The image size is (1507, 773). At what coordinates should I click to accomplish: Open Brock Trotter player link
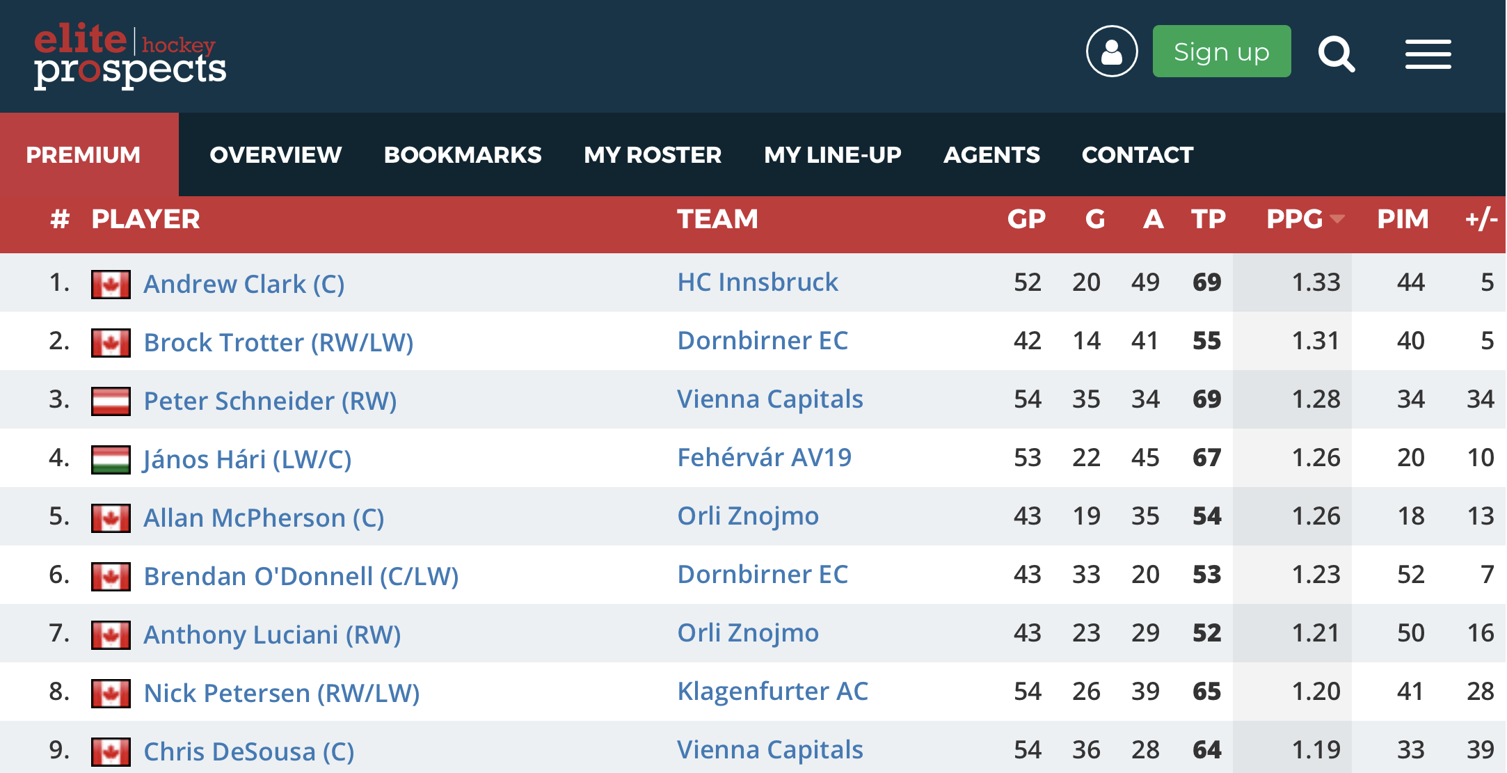coord(278,342)
